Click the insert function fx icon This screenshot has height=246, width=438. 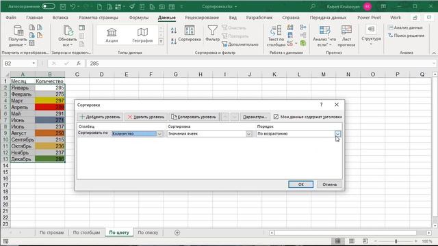(x=79, y=64)
